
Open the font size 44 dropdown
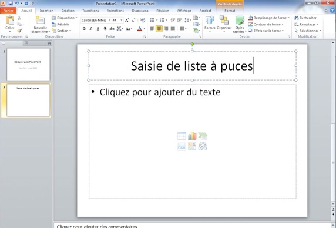pyautogui.click(x=121, y=20)
